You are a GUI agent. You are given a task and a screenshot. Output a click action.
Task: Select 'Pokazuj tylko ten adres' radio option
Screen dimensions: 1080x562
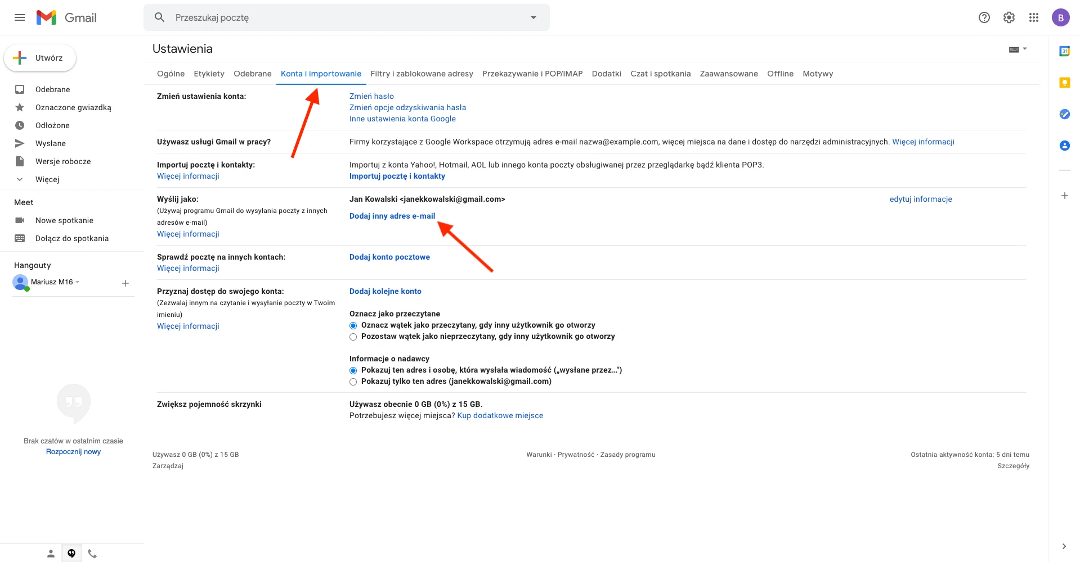[353, 382]
